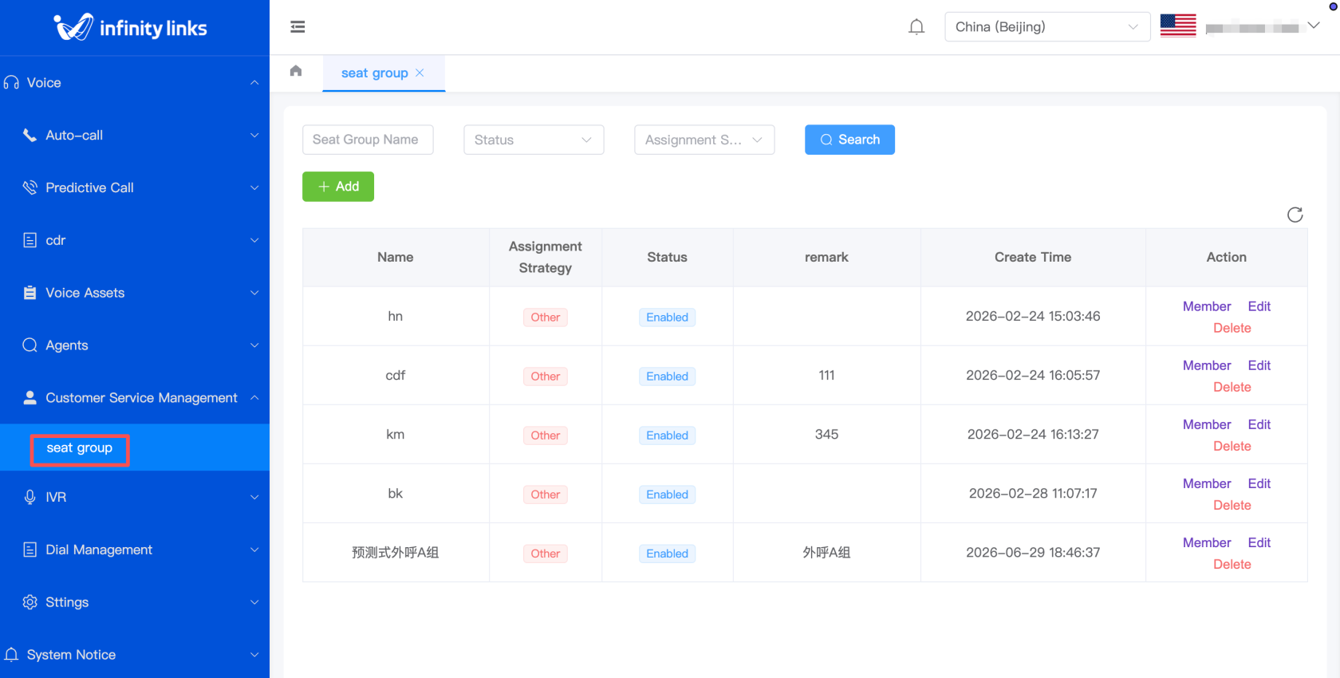
Task: Expand the IVR submenu
Action: pos(254,497)
